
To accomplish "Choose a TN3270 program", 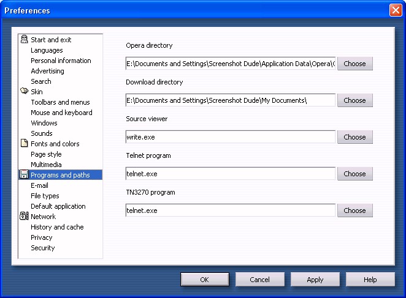I will [354, 210].
